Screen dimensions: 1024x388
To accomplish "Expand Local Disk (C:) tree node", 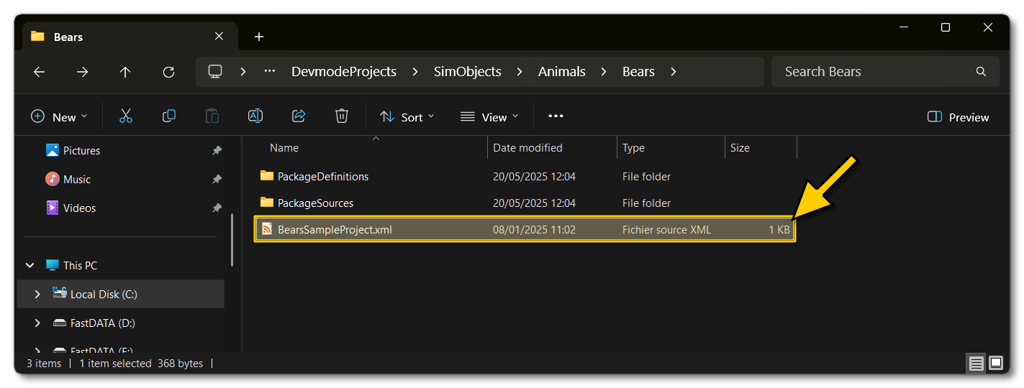I will [37, 295].
